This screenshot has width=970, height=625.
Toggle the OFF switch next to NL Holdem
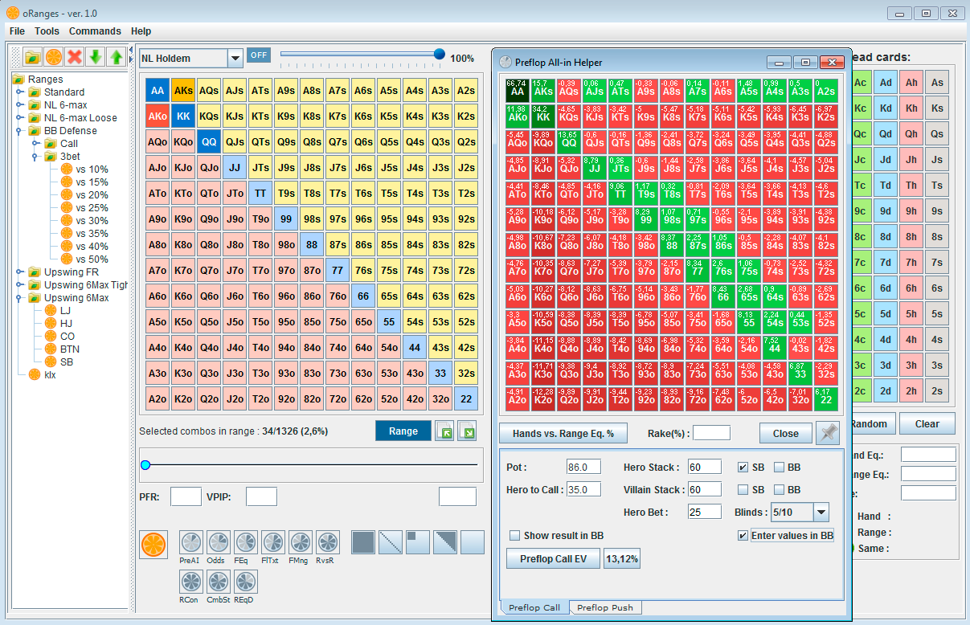(x=259, y=55)
